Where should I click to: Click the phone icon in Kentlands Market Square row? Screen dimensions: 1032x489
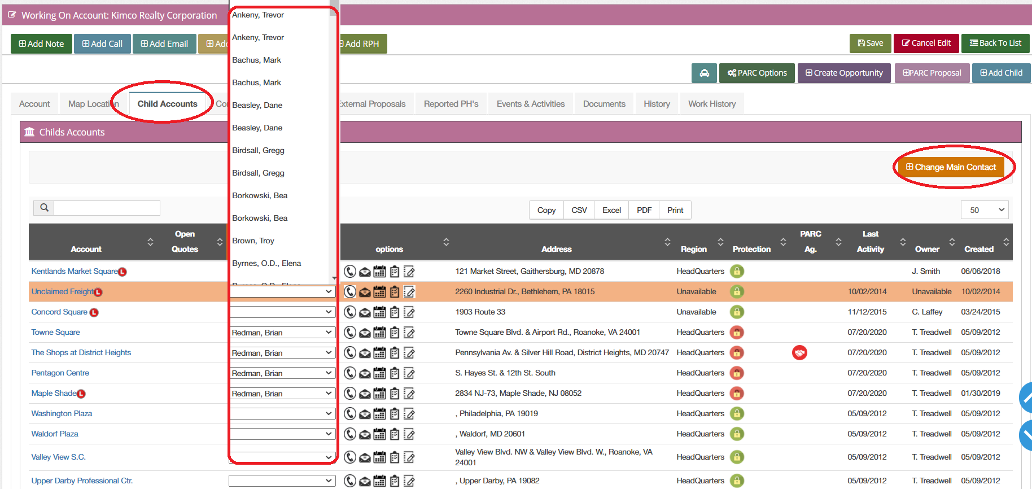[x=350, y=272]
